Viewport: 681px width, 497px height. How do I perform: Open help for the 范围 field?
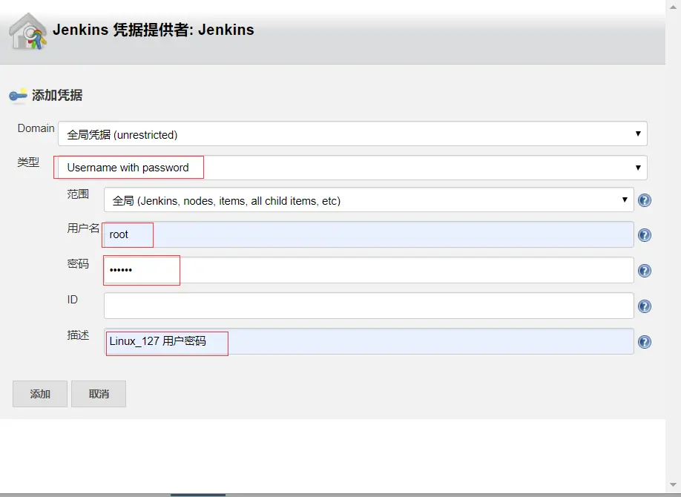coord(645,200)
